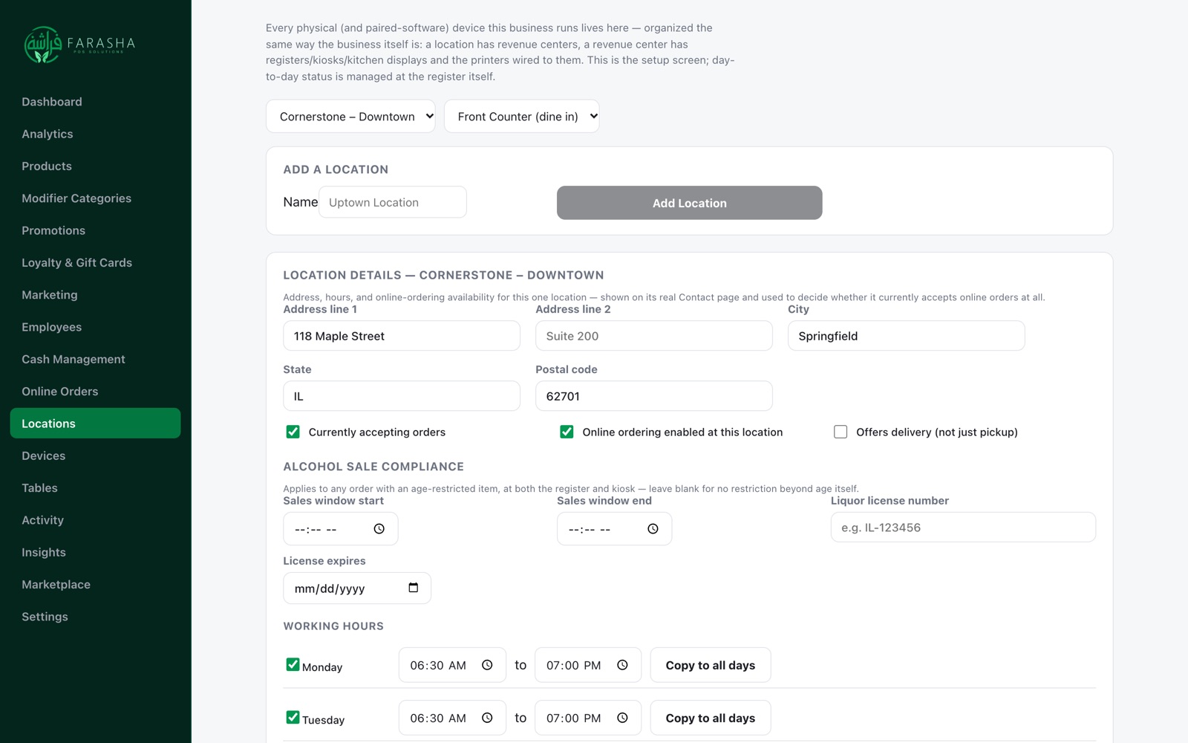
Task: Open clock picker for Tuesday closing time
Action: (x=622, y=718)
